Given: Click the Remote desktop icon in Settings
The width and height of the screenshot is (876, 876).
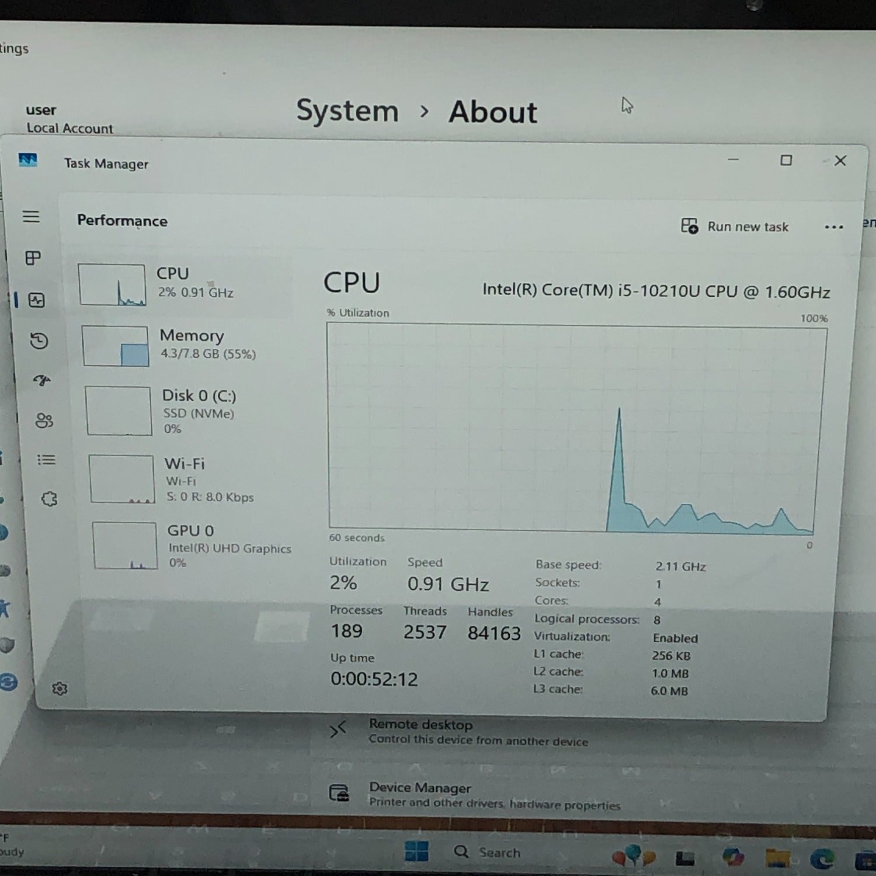Looking at the screenshot, I should click(338, 730).
